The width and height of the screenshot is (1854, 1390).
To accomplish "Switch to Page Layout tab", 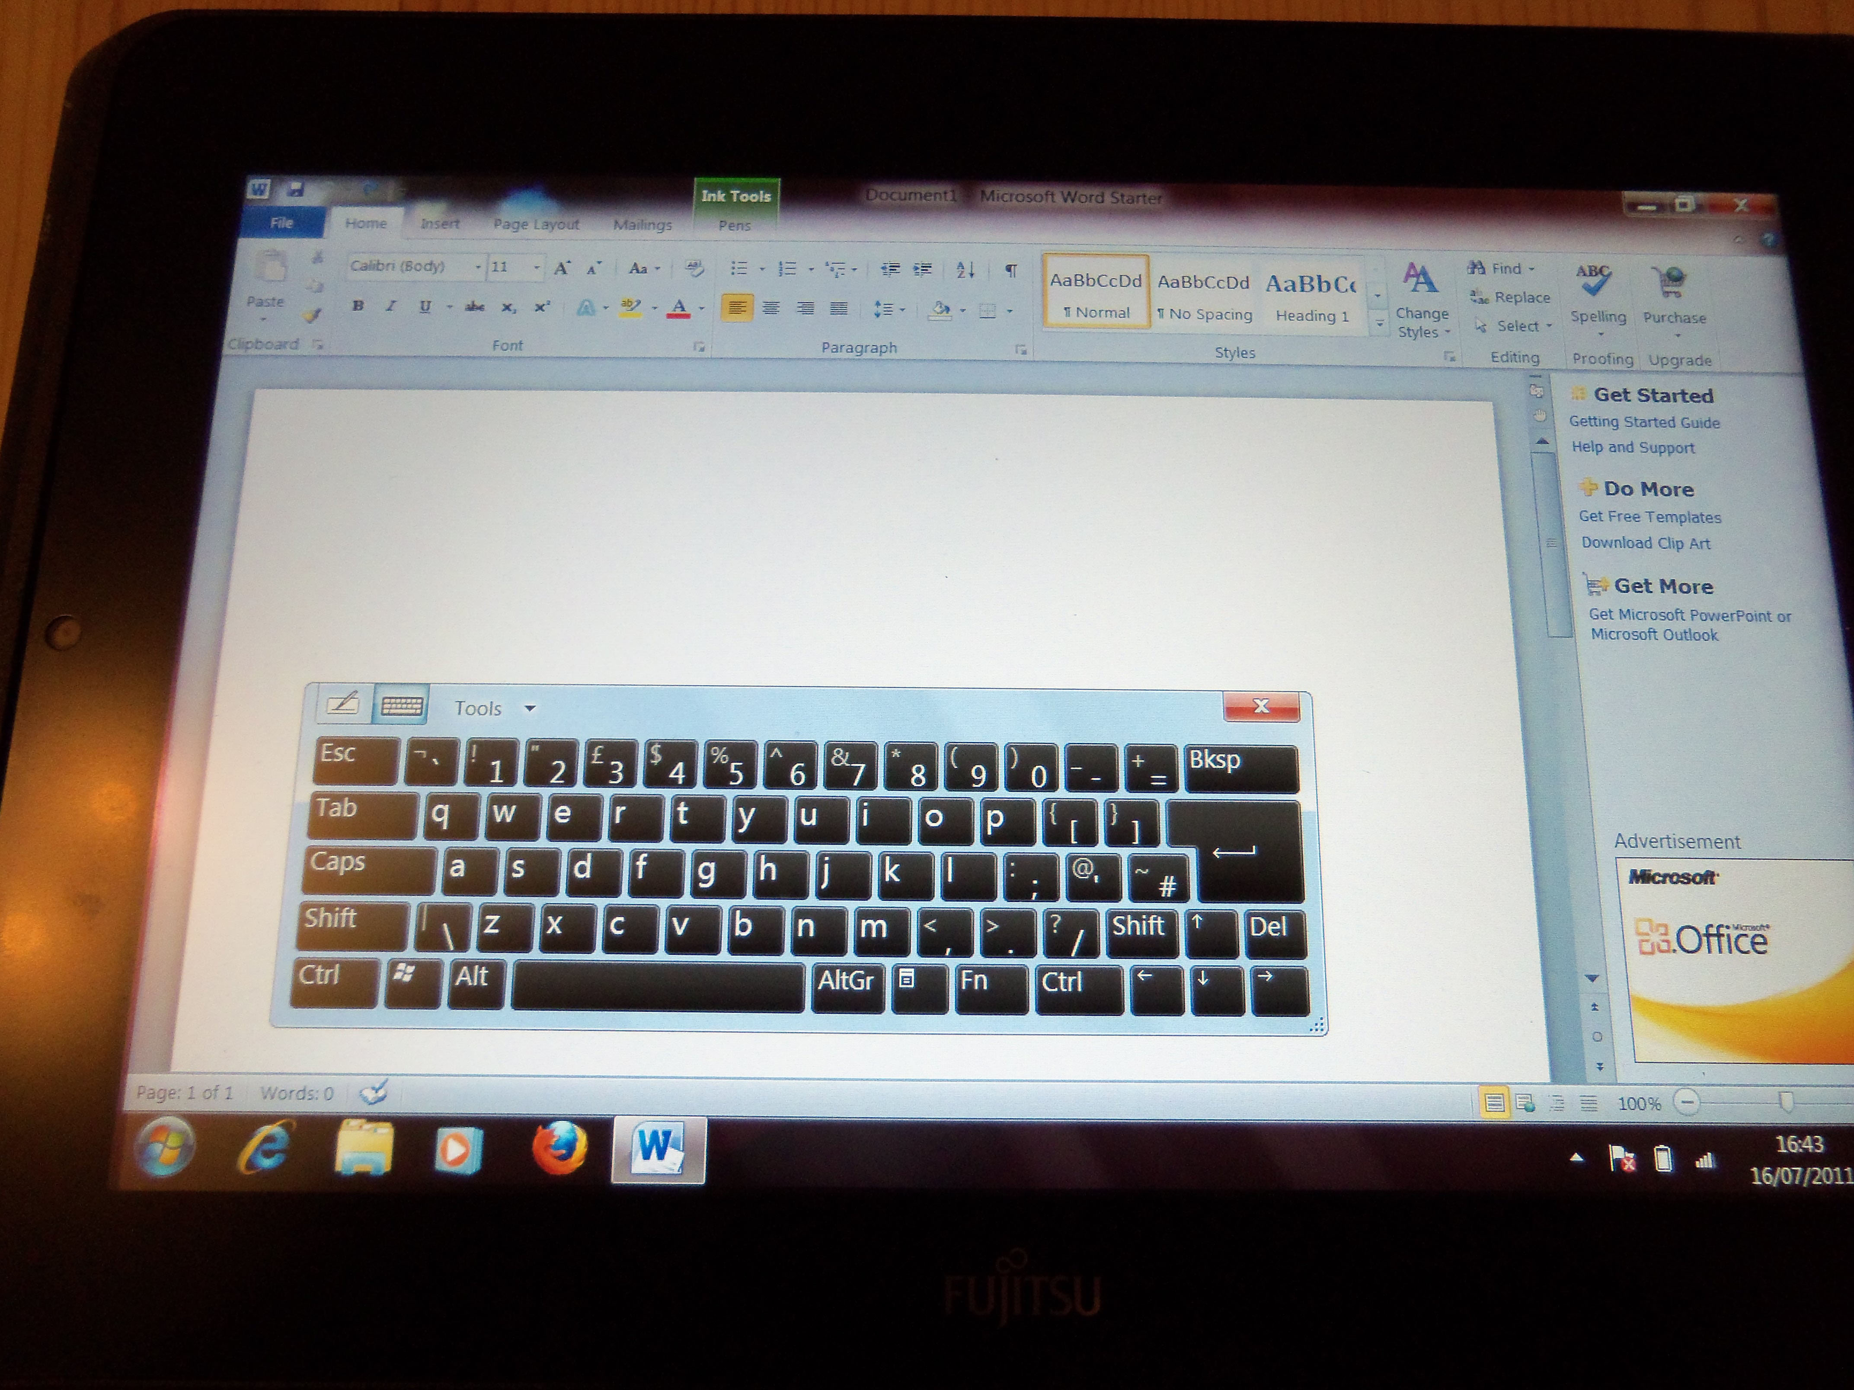I will pyautogui.click(x=536, y=225).
